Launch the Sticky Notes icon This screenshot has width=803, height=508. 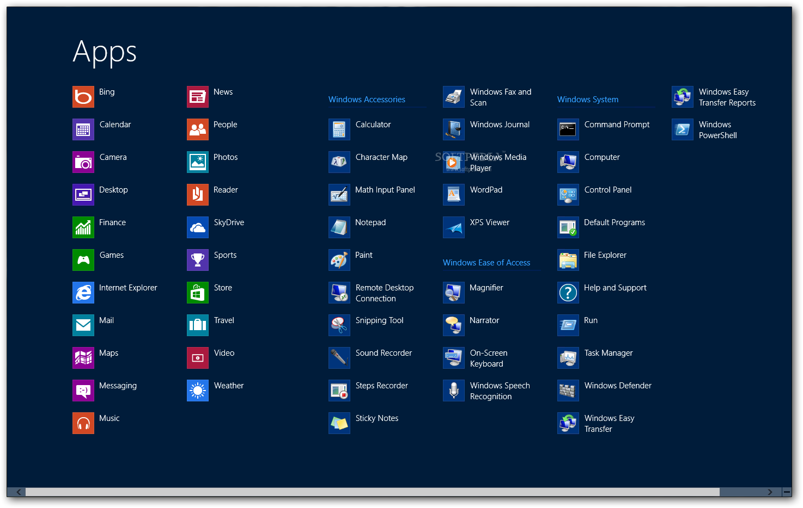pos(339,423)
